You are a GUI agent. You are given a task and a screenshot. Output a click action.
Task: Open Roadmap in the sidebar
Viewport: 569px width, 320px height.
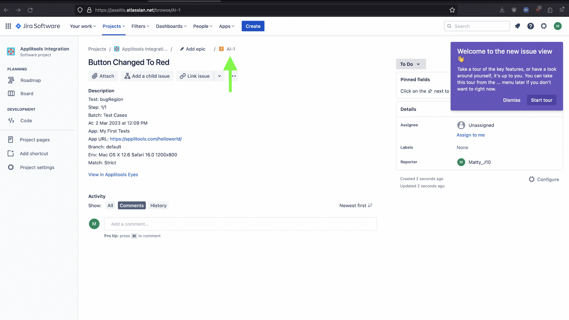click(30, 80)
